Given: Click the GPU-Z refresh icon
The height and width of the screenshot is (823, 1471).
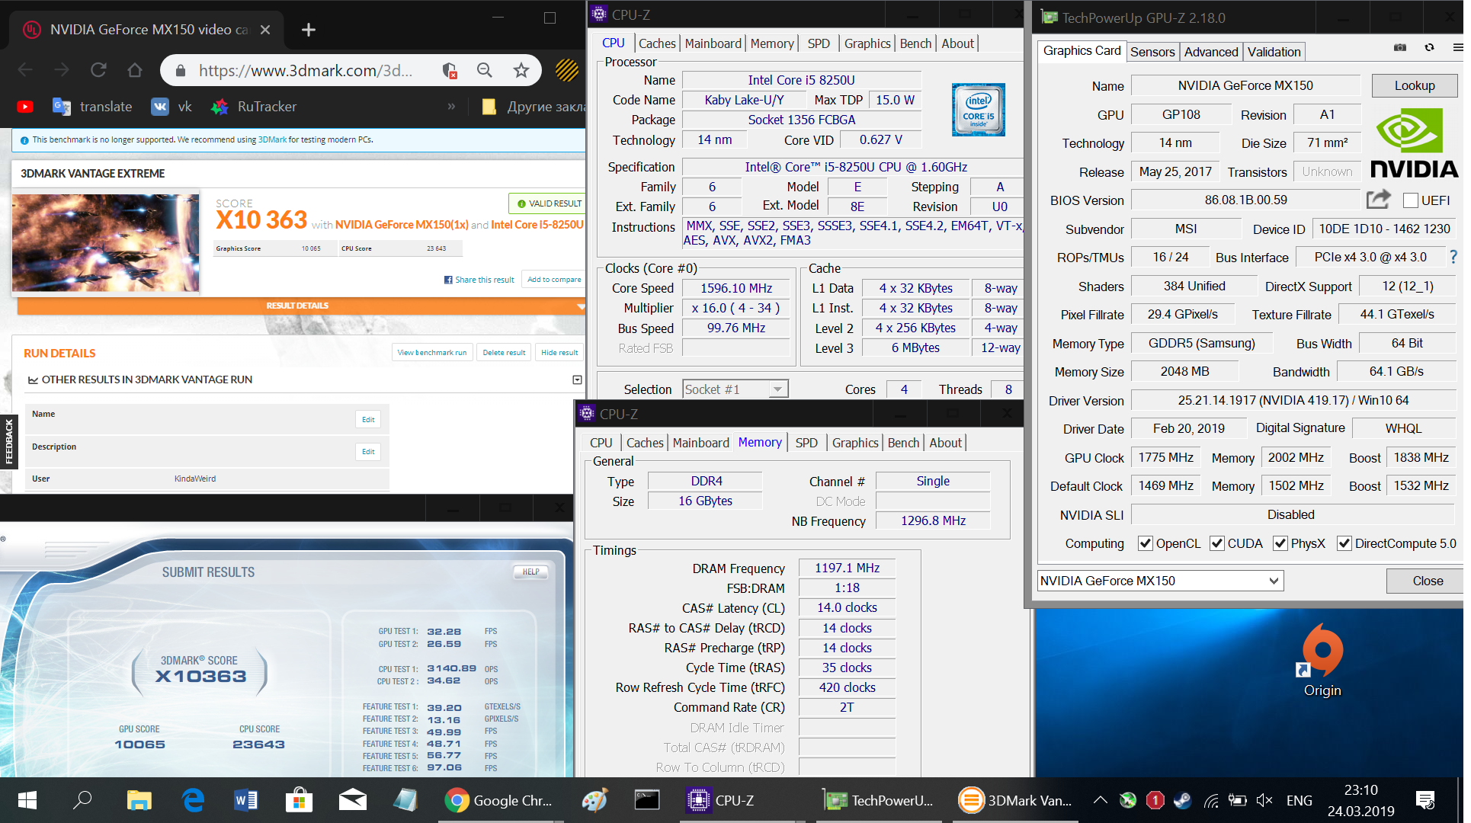Looking at the screenshot, I should pos(1429,47).
